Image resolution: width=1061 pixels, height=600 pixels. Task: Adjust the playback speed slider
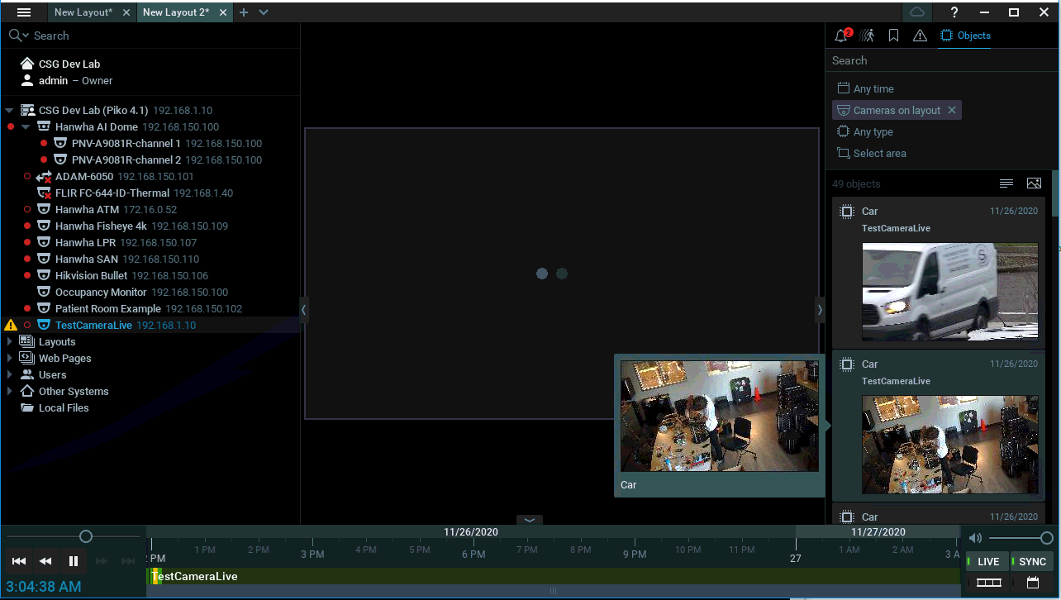tap(86, 536)
